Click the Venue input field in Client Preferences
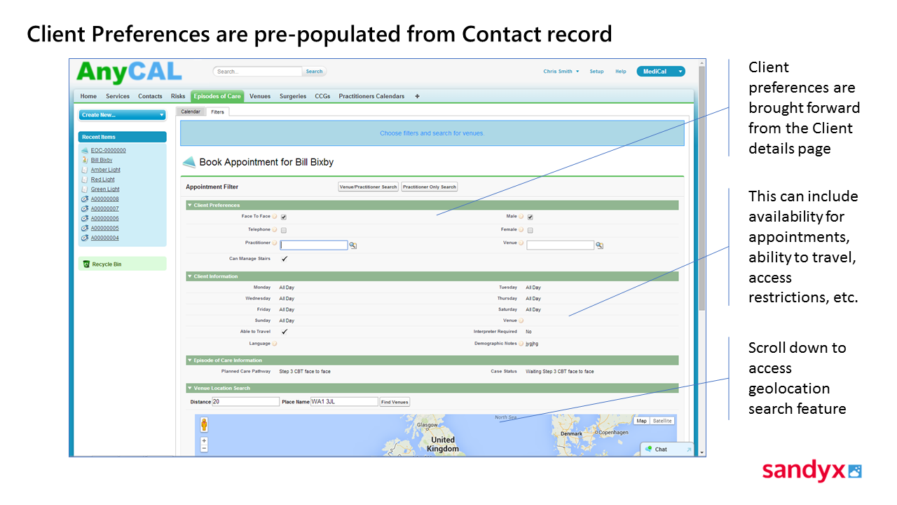This screenshot has width=897, height=505. [561, 245]
